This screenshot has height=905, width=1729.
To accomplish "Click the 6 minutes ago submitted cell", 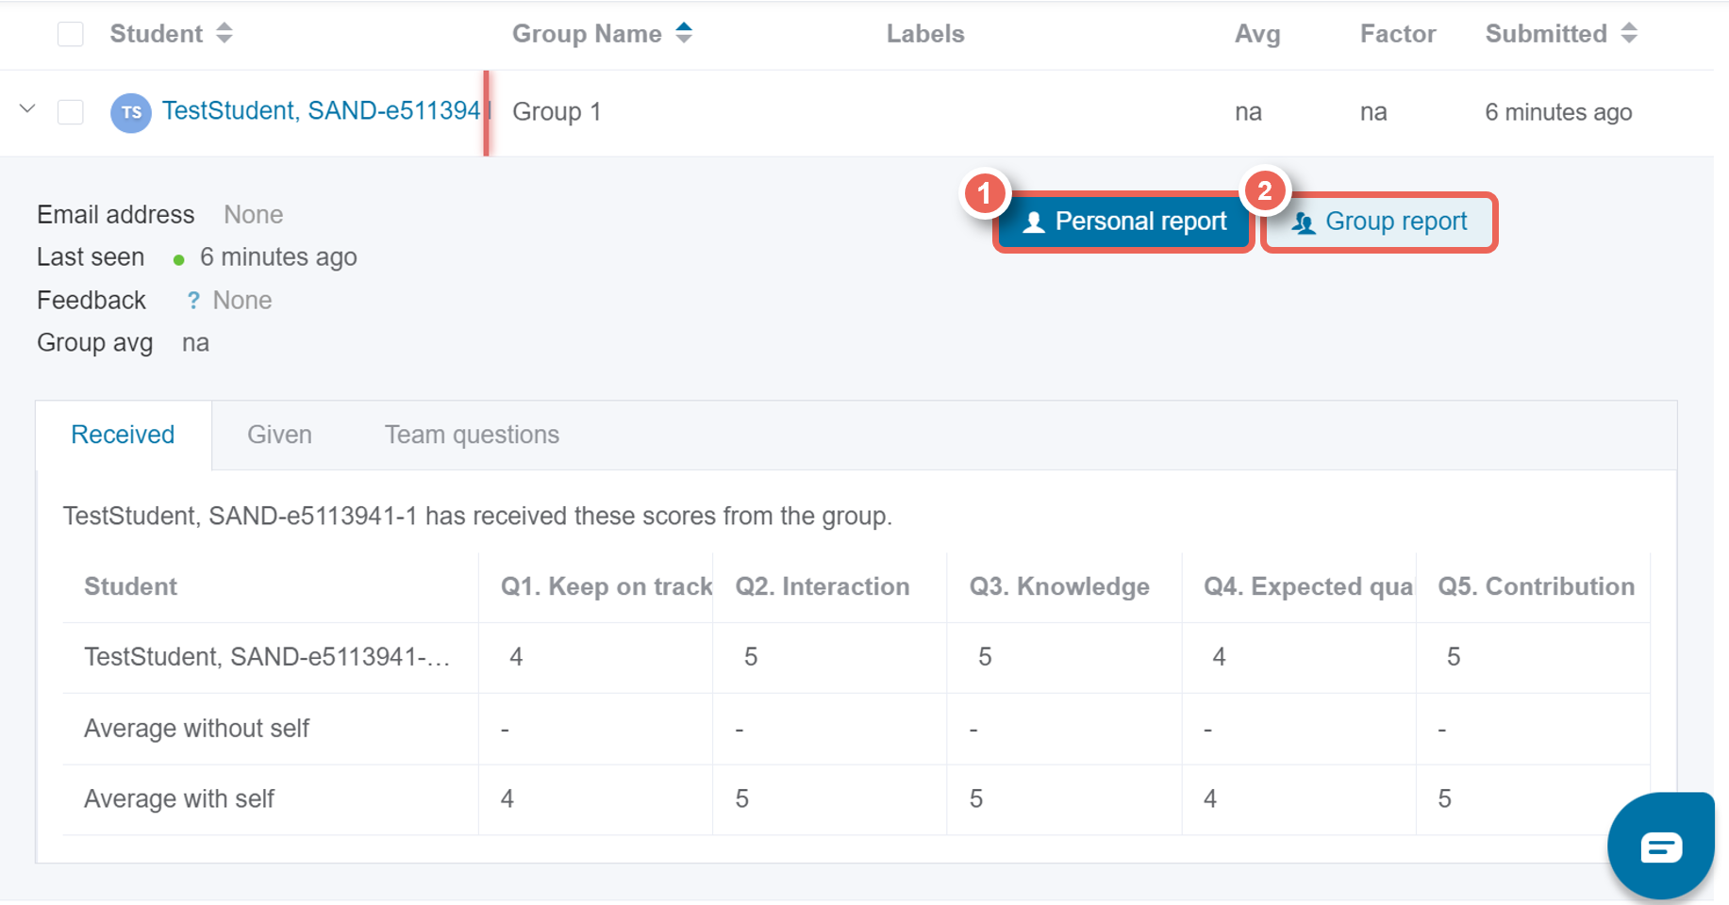I will (1558, 112).
